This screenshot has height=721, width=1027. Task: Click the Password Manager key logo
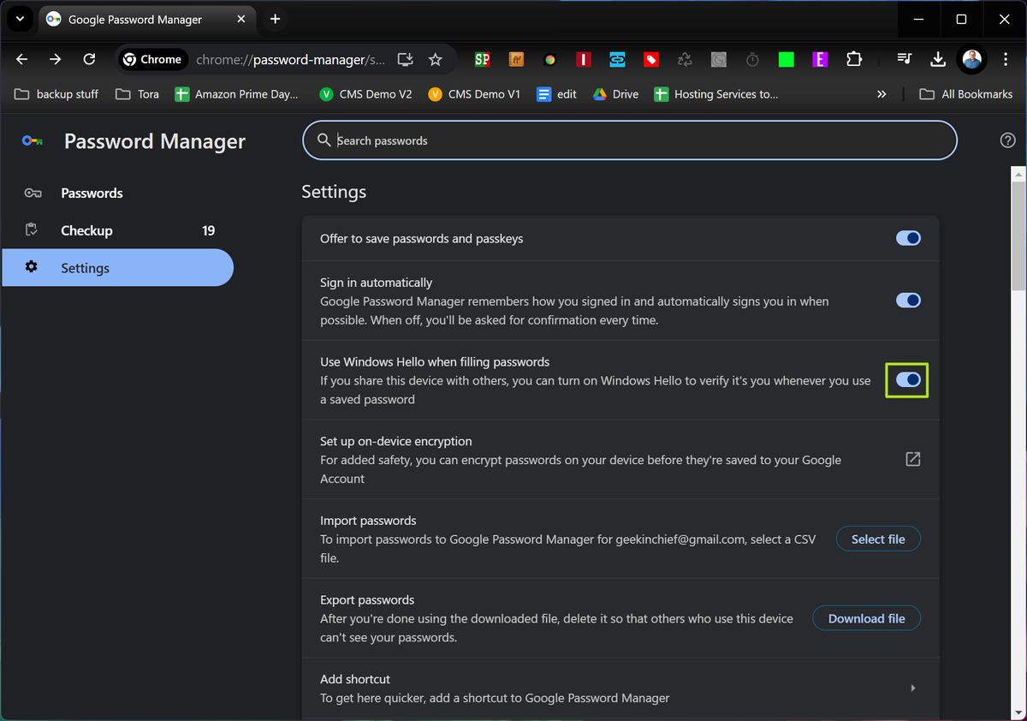[32, 140]
